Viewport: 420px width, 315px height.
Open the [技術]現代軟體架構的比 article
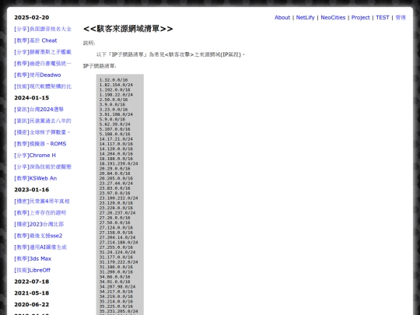pos(43,86)
